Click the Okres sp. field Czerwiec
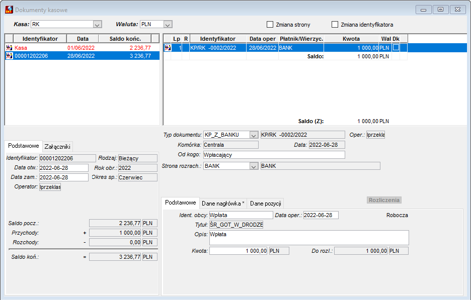Image resolution: width=471 pixels, height=300 pixels. click(x=137, y=177)
